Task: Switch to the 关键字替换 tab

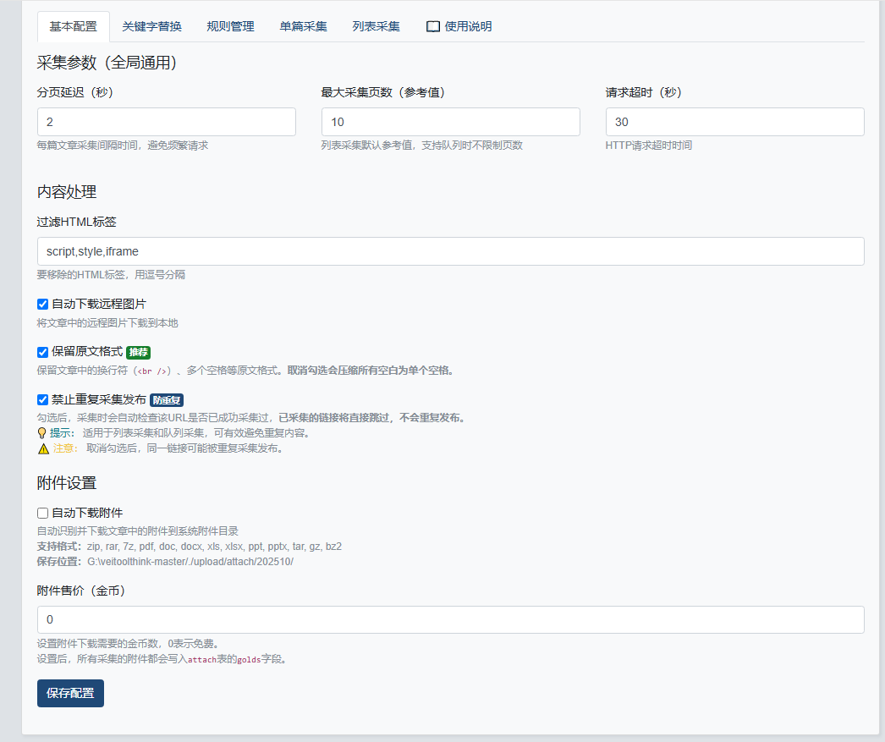Action: 151,26
